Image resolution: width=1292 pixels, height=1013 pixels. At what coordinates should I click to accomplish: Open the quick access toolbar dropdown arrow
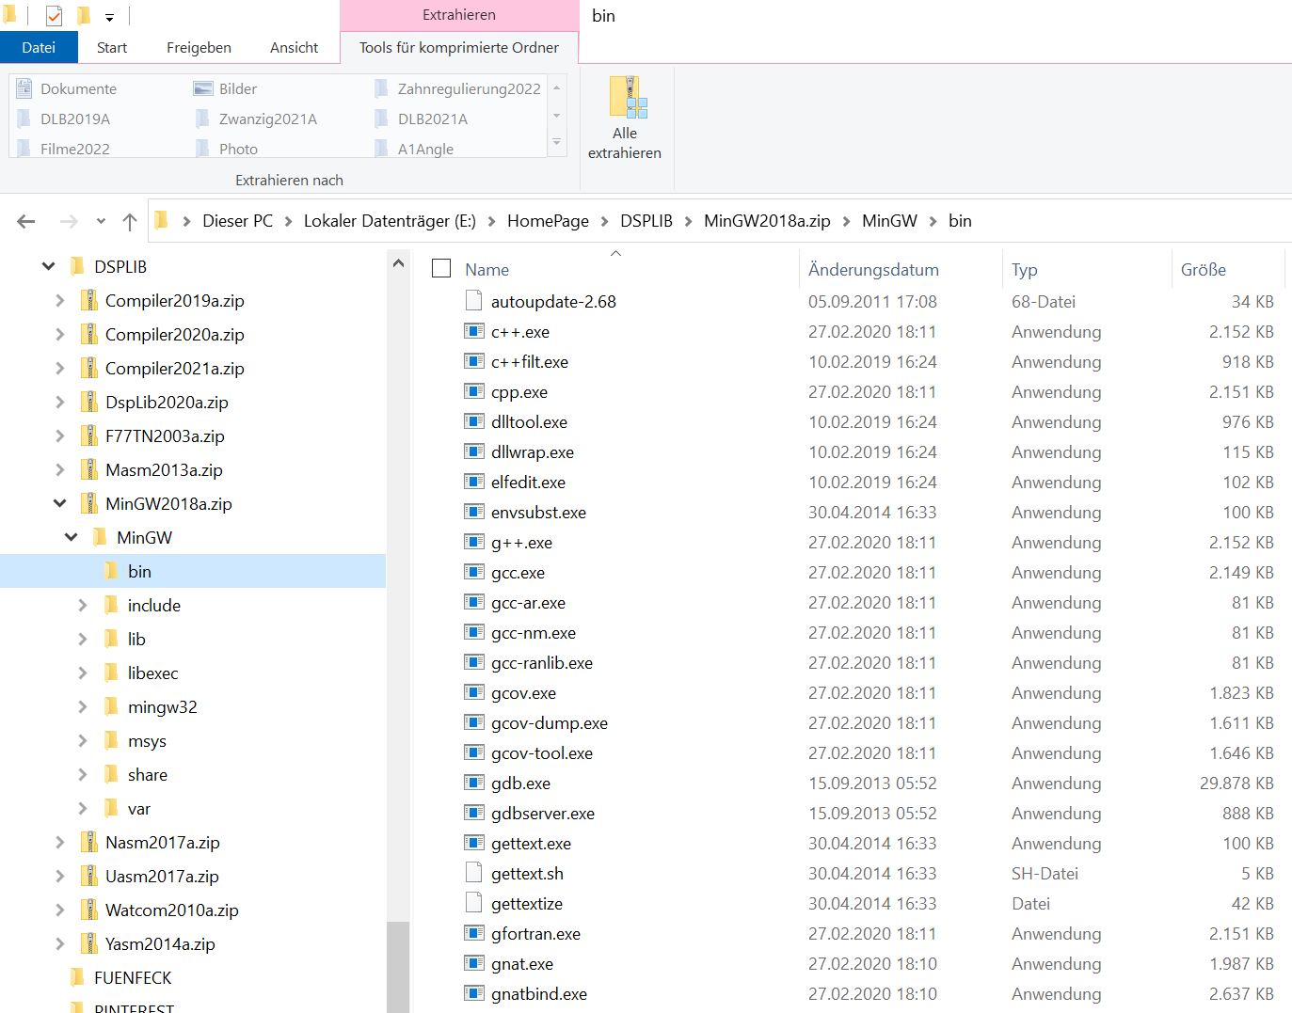(109, 17)
